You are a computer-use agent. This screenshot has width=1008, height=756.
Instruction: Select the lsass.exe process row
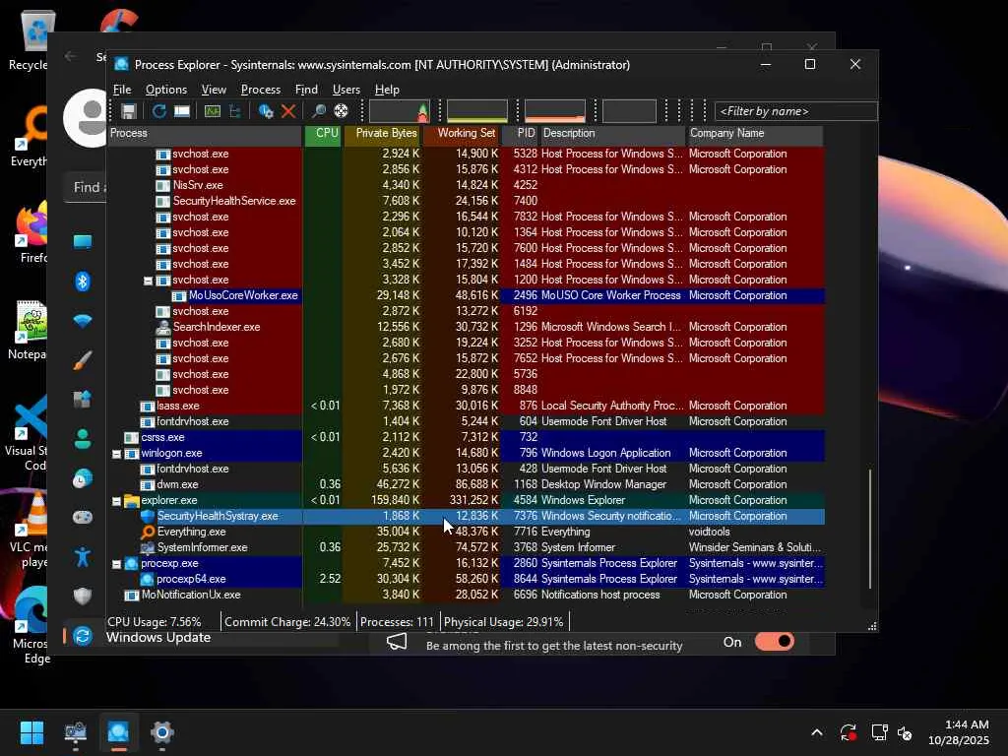466,406
